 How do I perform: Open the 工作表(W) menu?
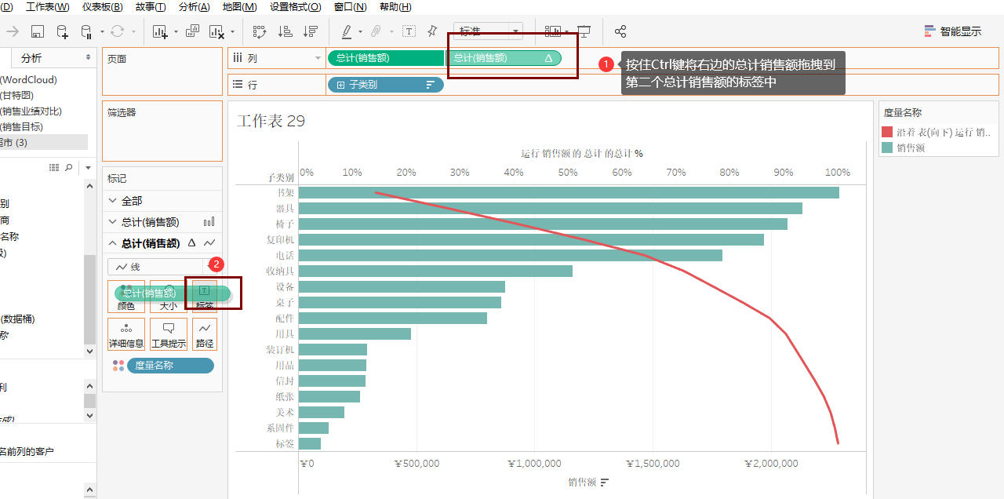click(x=47, y=7)
